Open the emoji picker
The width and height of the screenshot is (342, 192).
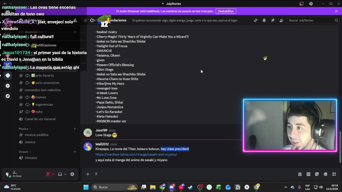325,174
